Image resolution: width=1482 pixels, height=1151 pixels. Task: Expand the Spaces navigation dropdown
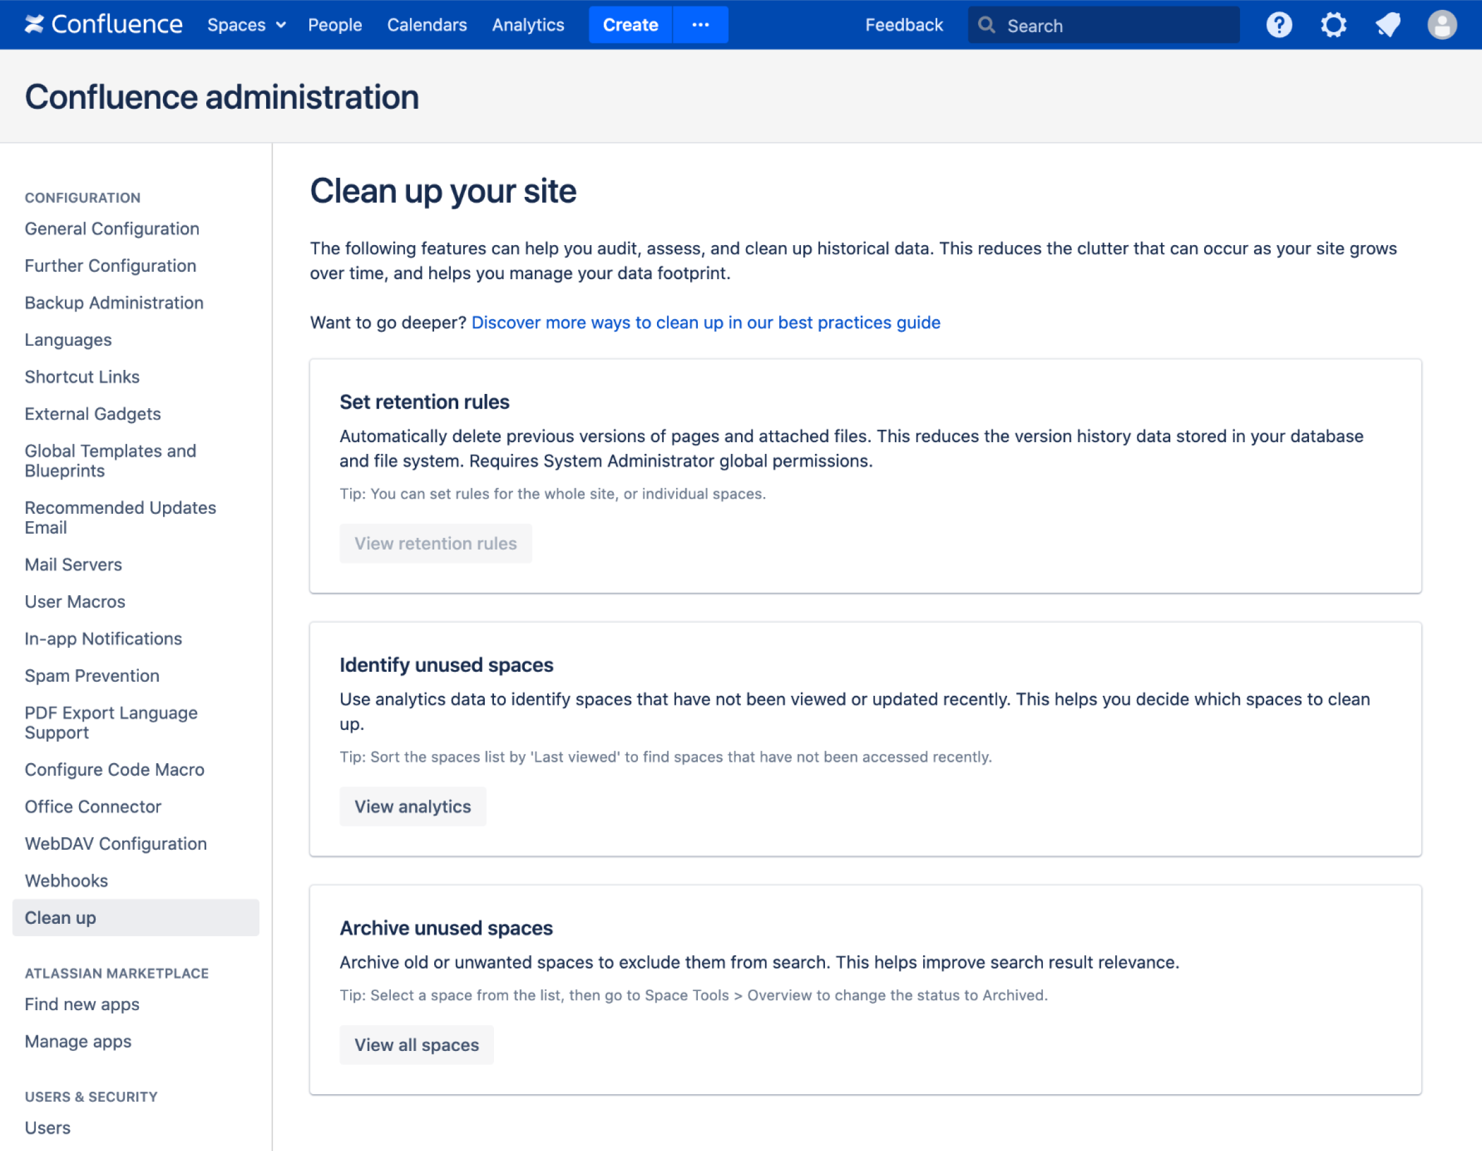pos(245,24)
